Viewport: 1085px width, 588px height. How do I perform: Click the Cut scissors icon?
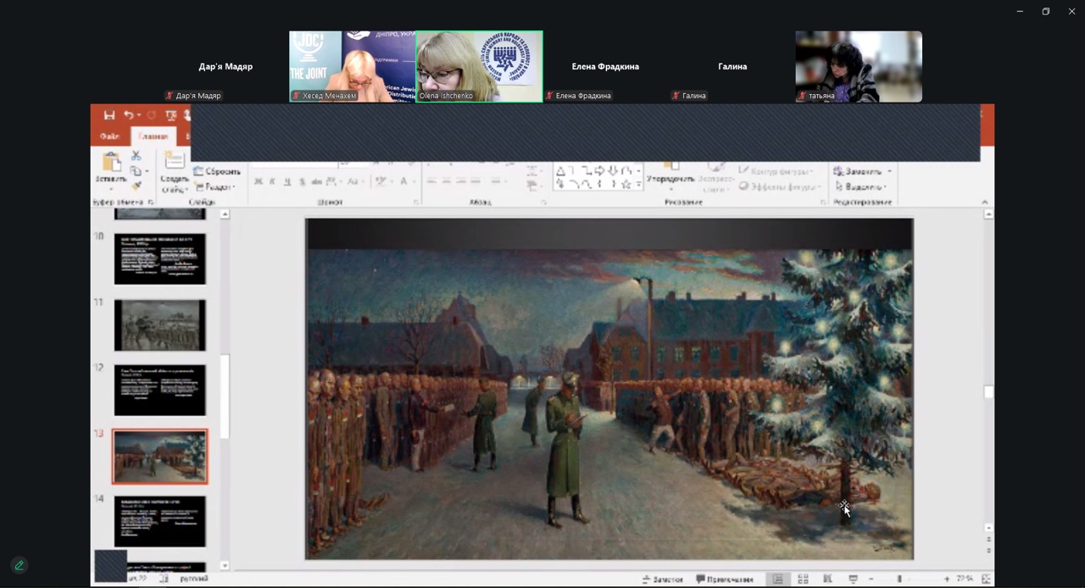point(136,156)
